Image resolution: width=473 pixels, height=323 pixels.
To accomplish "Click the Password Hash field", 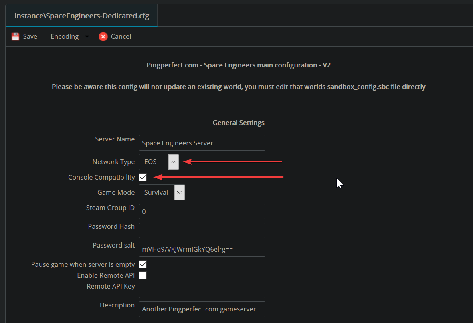I will [202, 230].
